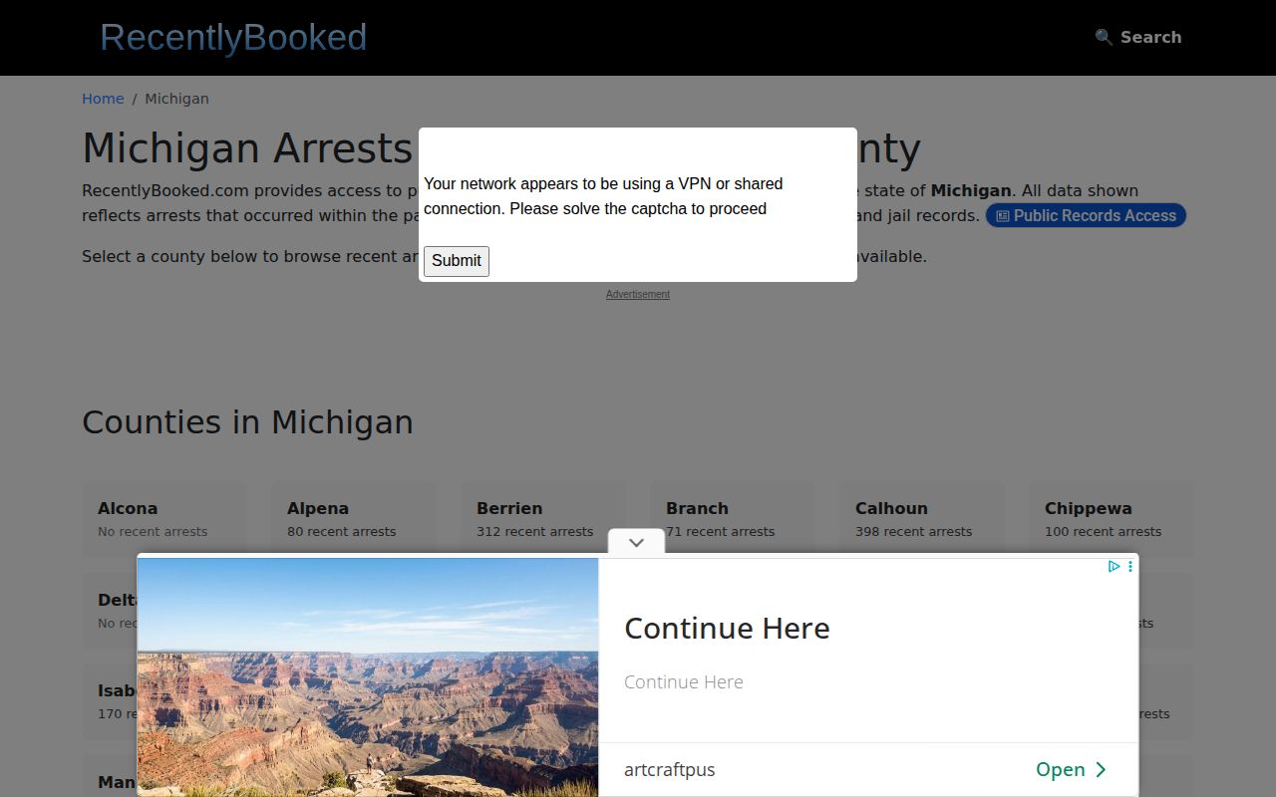Choose the Chippewa county card
The width and height of the screenshot is (1276, 797).
(x=1112, y=518)
